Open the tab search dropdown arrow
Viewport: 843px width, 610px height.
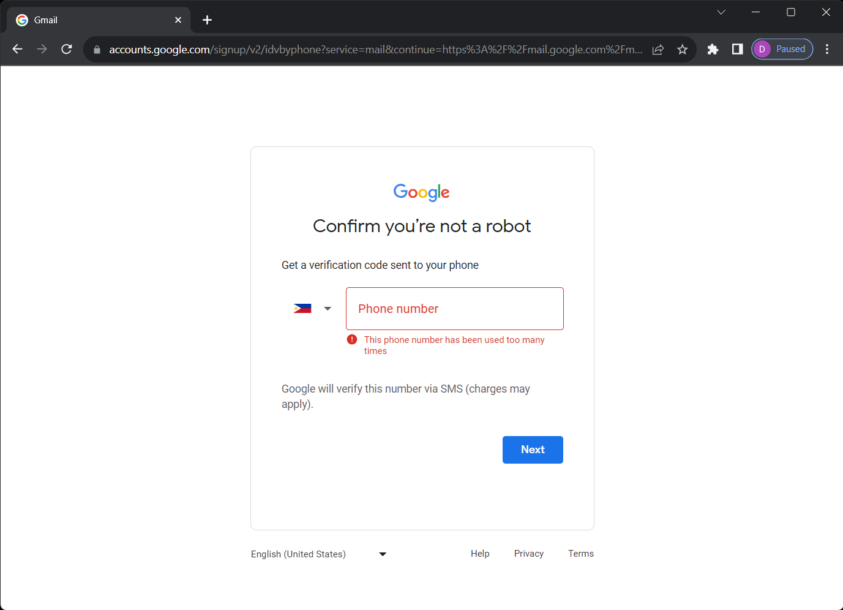click(x=721, y=12)
